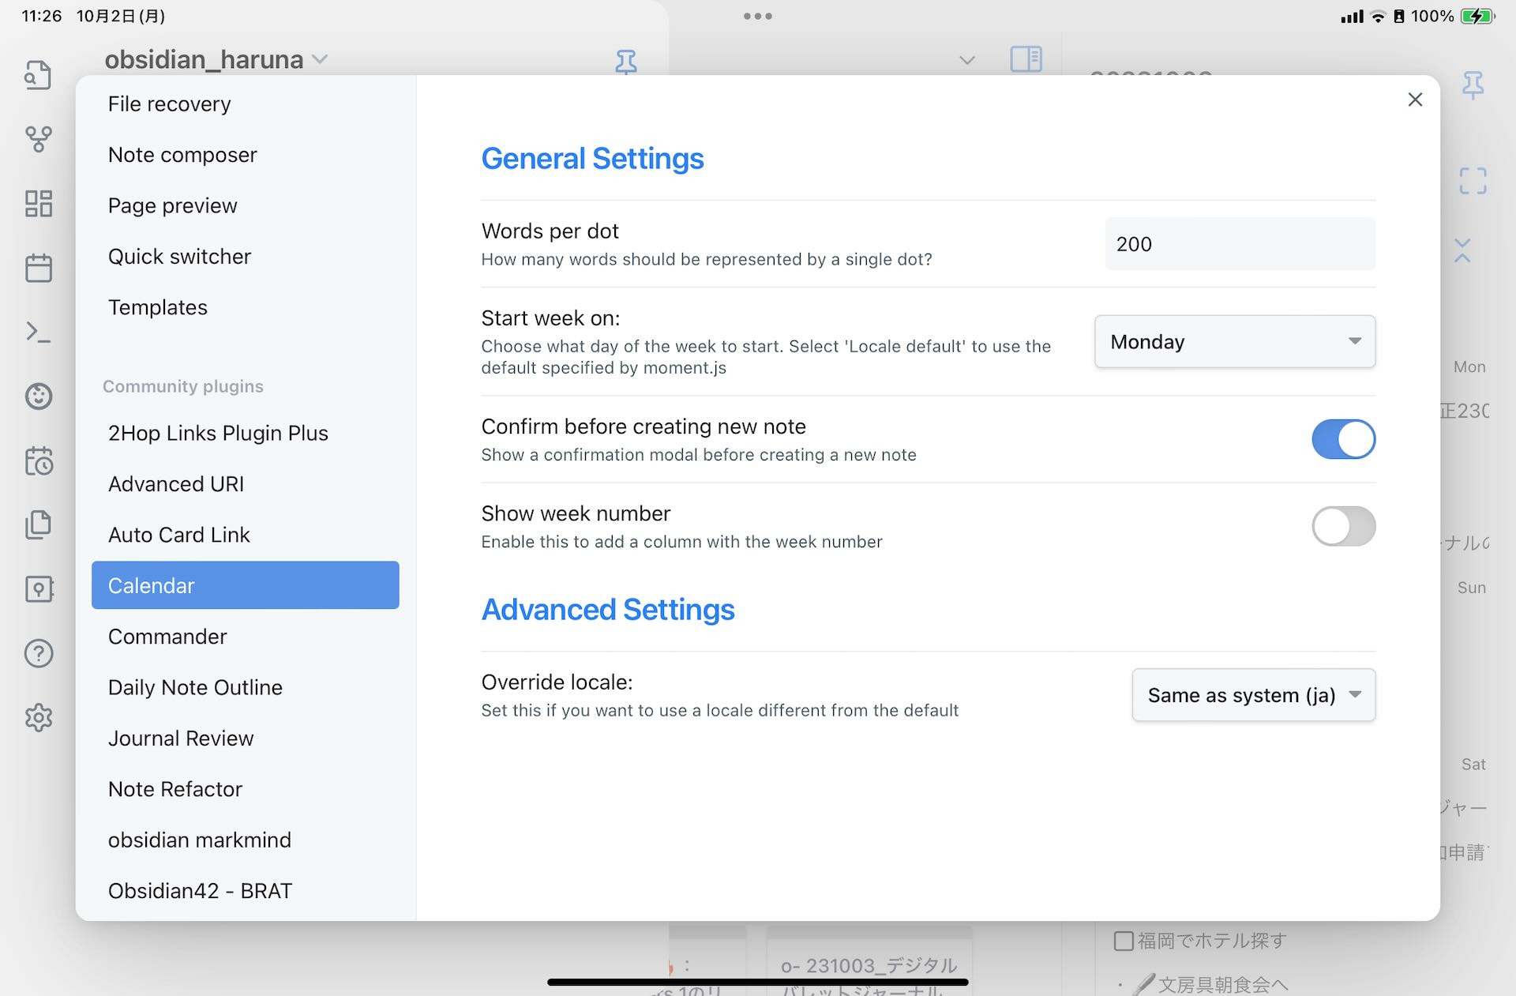Check the 福岡でホテル探す checkbox
This screenshot has height=996, width=1516.
(x=1123, y=941)
